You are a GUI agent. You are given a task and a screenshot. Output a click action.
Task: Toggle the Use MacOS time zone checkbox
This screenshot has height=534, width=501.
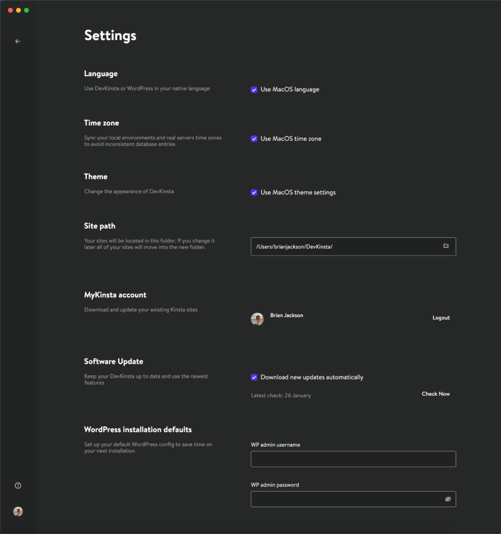254,139
